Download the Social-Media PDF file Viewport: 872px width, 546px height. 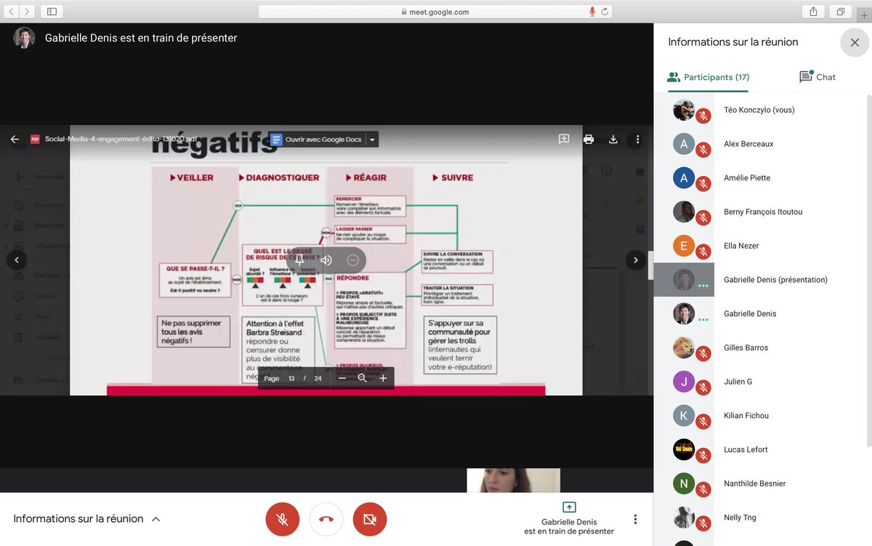(x=613, y=139)
